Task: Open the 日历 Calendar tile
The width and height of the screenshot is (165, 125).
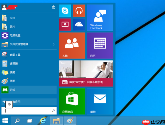Action: pyautogui.click(x=100, y=45)
